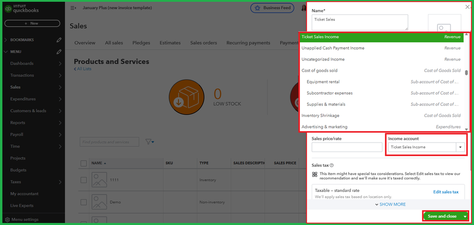Open the Income account dropdown arrow

pyautogui.click(x=460, y=147)
